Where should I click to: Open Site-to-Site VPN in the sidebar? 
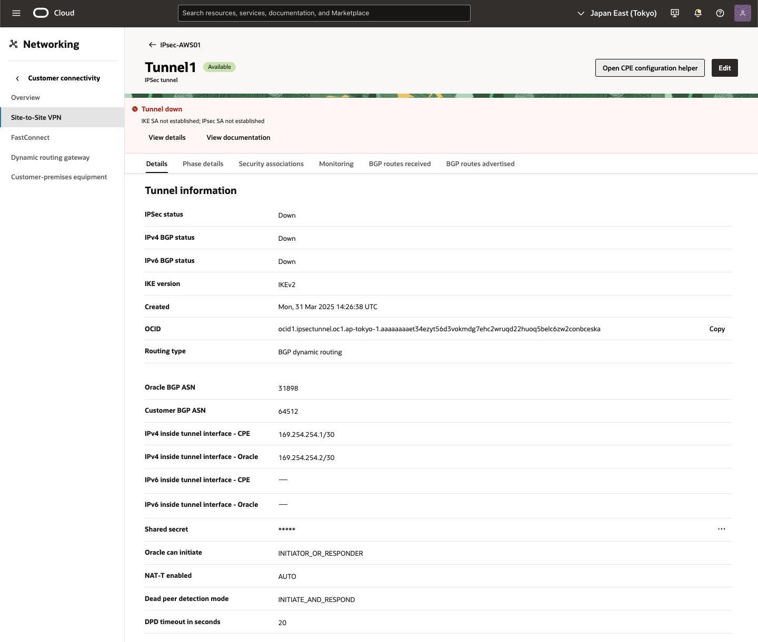click(36, 117)
